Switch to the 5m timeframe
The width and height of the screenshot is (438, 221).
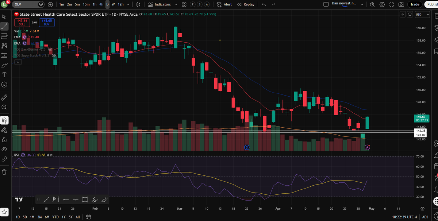(x=77, y=4)
